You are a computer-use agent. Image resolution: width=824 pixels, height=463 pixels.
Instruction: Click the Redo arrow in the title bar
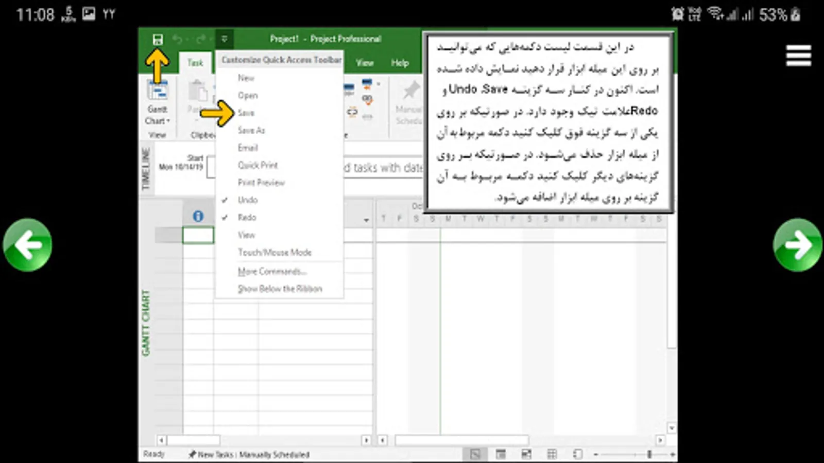pyautogui.click(x=201, y=39)
